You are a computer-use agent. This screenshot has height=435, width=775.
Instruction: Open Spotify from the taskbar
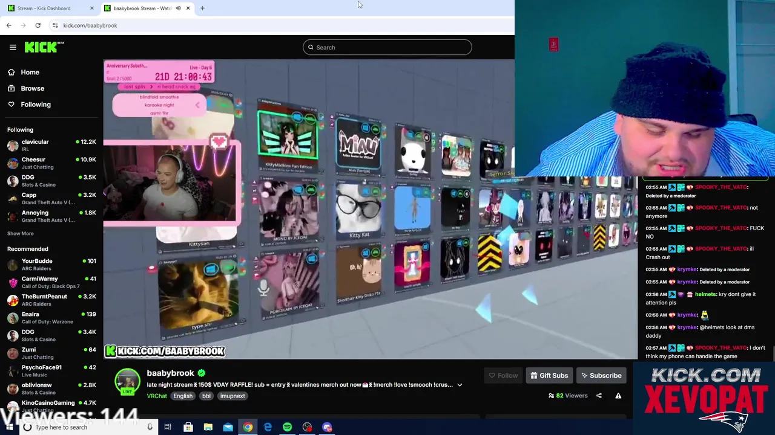(287, 427)
